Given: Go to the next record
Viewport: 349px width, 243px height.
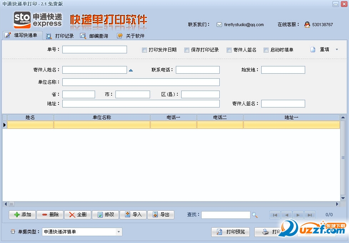Looking at the screenshot, I should (x=298, y=215).
